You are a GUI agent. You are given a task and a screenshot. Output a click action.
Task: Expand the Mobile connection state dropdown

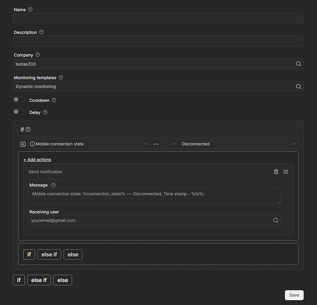89,144
